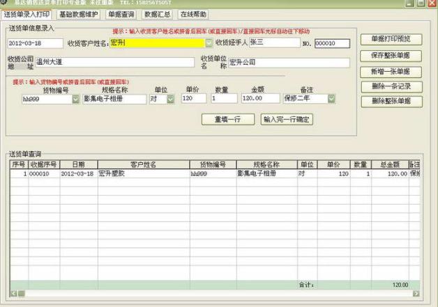This screenshot has width=438, height=307.
Task: Maximize the application window
Action: pyautogui.click(x=421, y=4)
